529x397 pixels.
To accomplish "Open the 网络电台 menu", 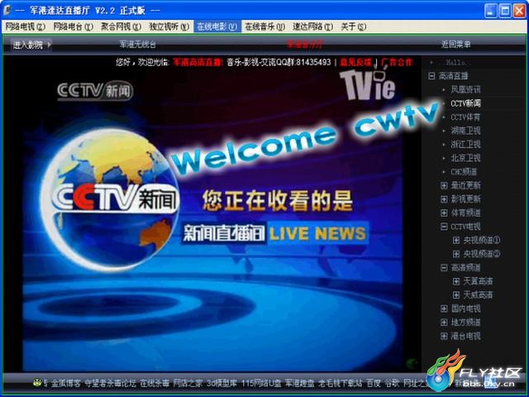I will [74, 26].
